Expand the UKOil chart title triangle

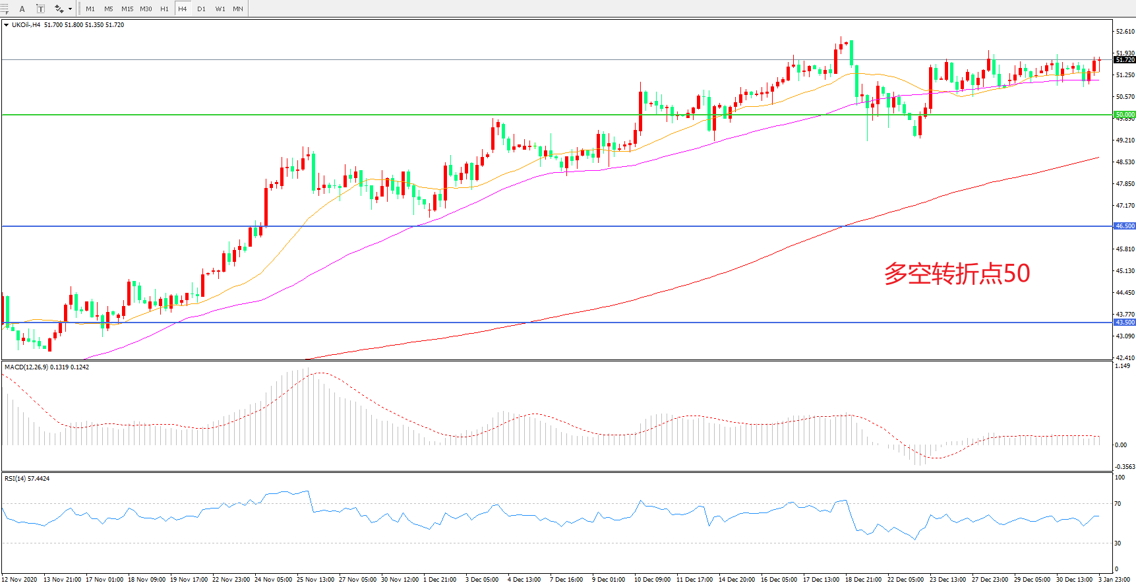click(6, 25)
